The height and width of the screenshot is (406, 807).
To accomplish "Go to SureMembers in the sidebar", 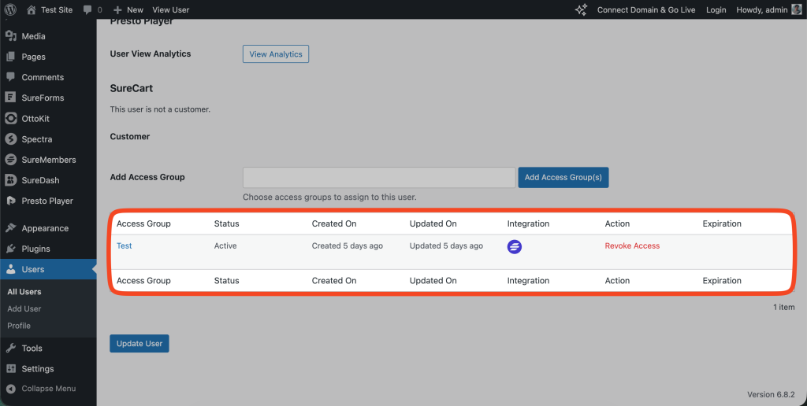I will pos(48,160).
